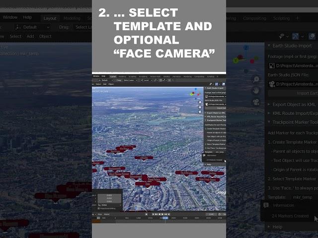
Task: Switch to Animation workspace tab in center inset
Action: pos(176,76)
